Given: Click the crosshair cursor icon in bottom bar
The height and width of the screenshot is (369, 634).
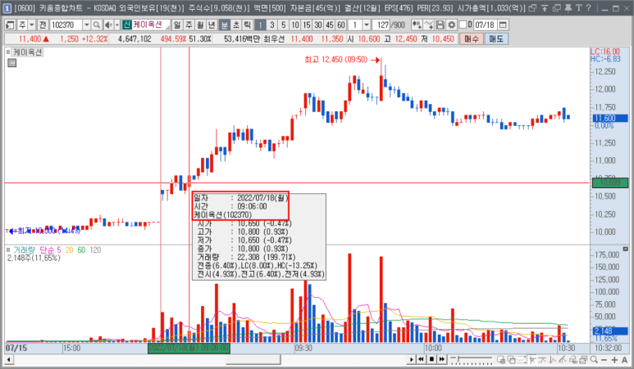Looking at the screenshot, I should point(532,359).
